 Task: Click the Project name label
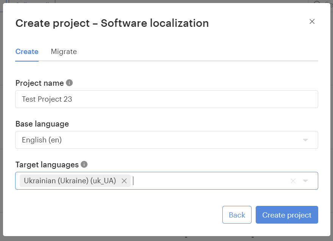(x=39, y=83)
